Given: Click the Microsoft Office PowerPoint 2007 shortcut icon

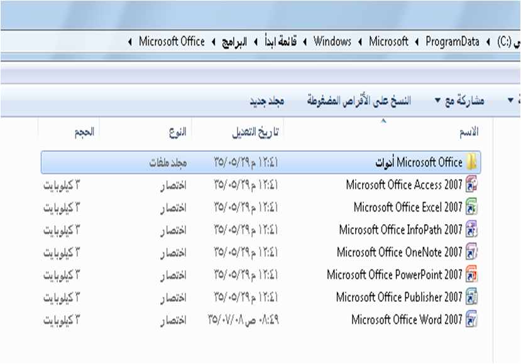Looking at the screenshot, I should 471,274.
